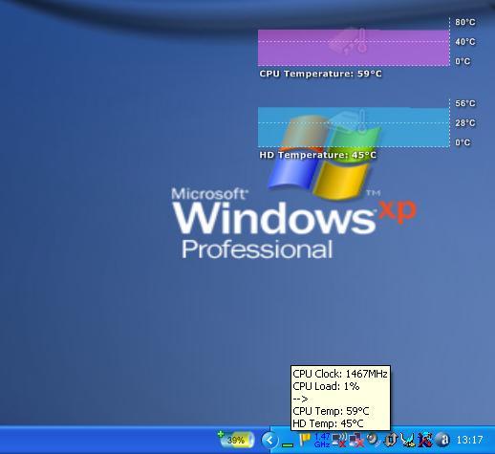This screenshot has width=495, height=454.
Task: Click the 'CPU Clock: 1467MHz' tooltip line
Action: pos(340,374)
